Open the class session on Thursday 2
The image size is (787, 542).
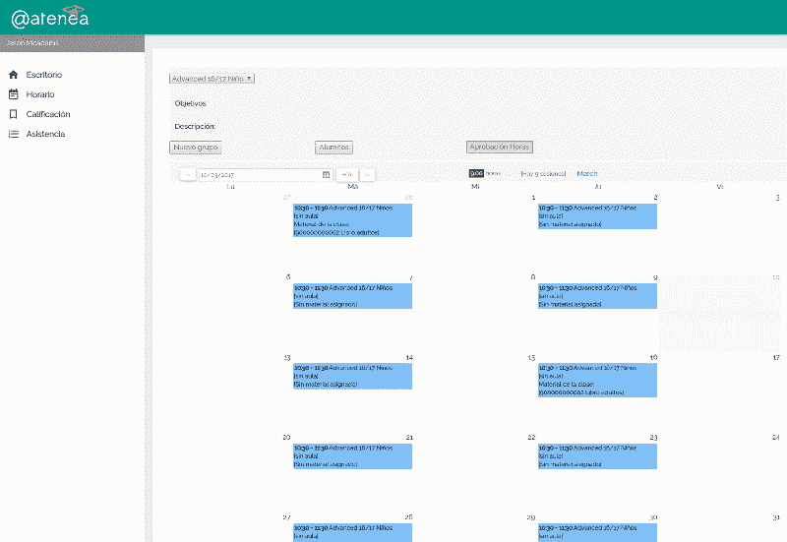[597, 216]
